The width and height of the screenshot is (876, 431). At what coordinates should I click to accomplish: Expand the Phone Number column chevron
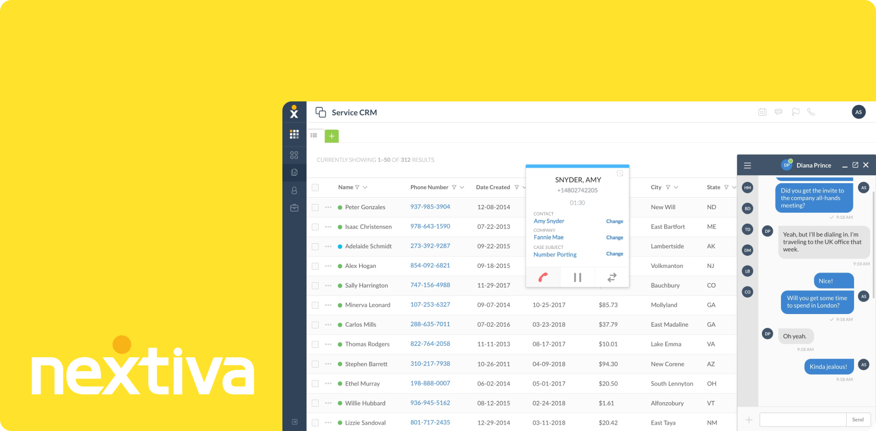click(x=462, y=187)
